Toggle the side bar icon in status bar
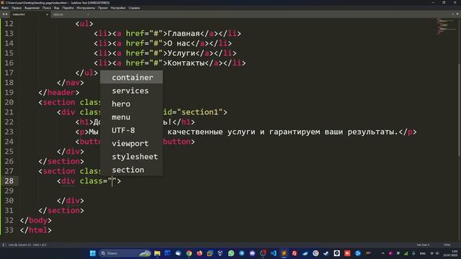Screen dimensions: 461x259 [x=4, y=245]
